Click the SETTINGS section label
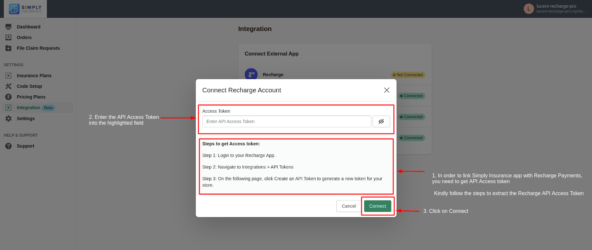Image resolution: width=592 pixels, height=250 pixels. [x=14, y=65]
